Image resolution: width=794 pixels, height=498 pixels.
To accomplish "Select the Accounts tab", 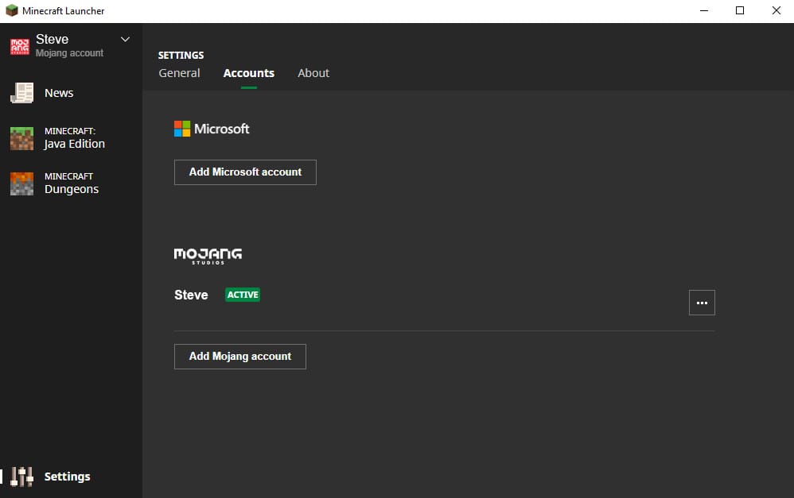I will point(248,73).
